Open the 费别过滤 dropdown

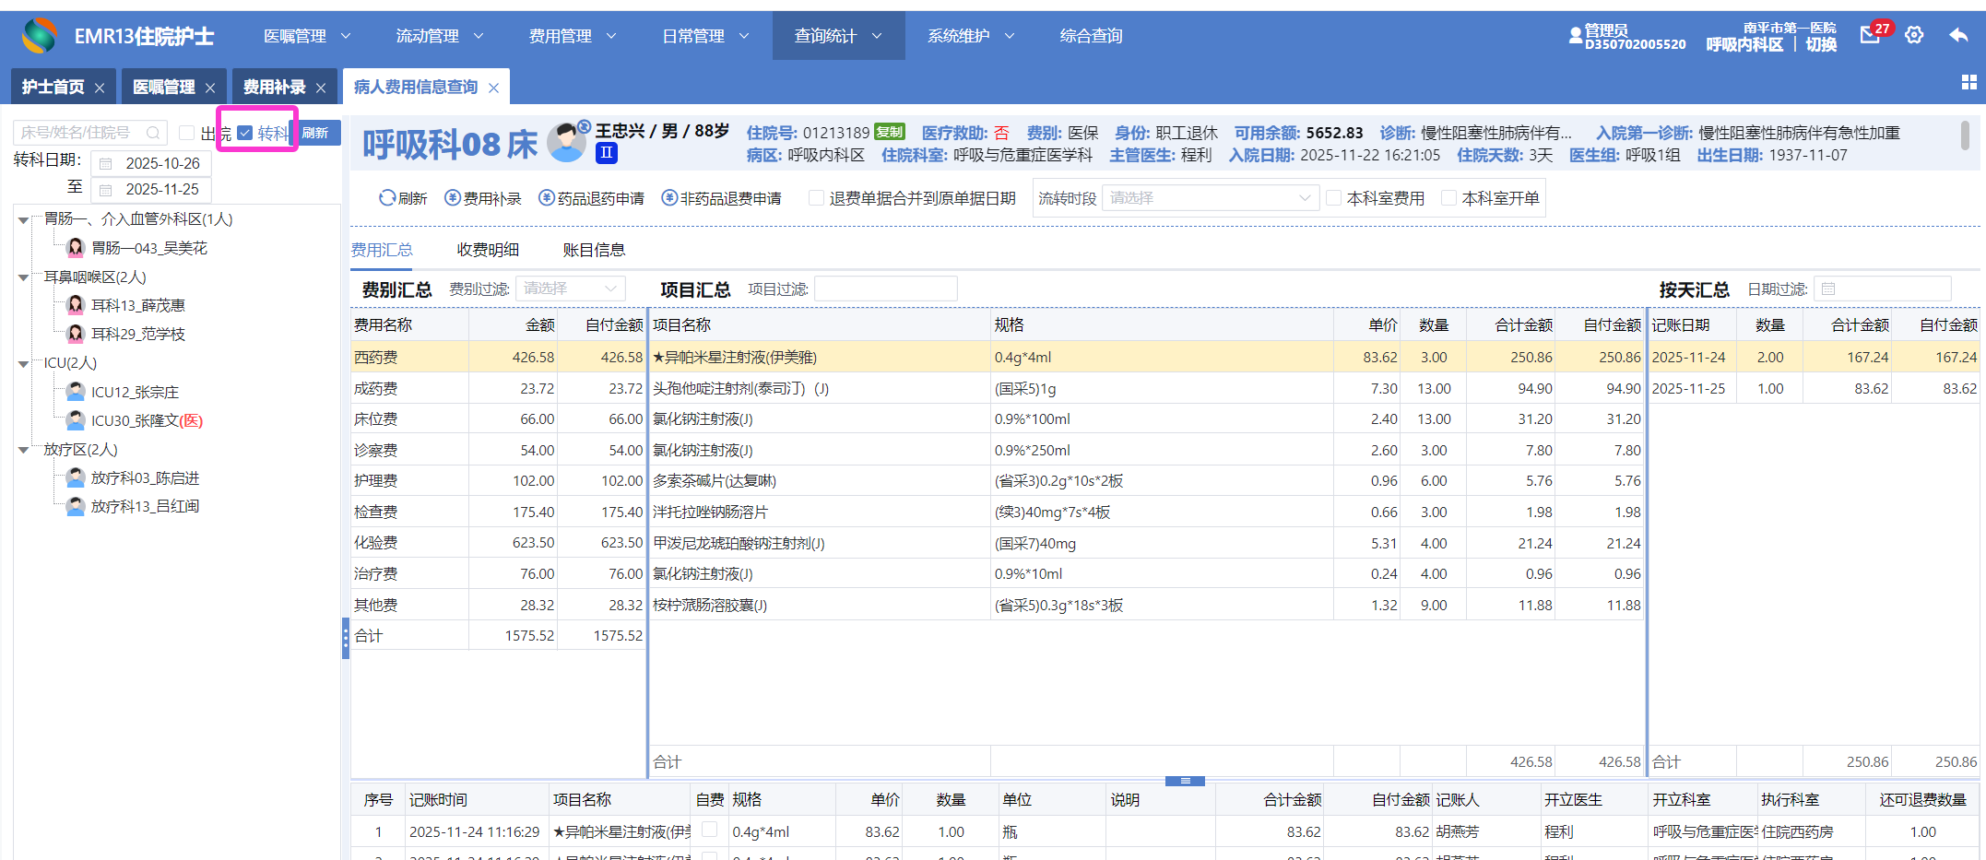(570, 289)
